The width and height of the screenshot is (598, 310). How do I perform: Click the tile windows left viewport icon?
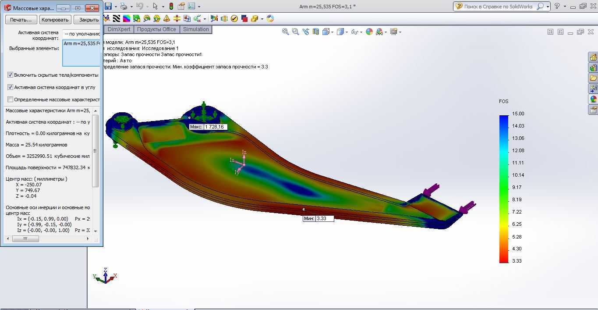(x=551, y=32)
